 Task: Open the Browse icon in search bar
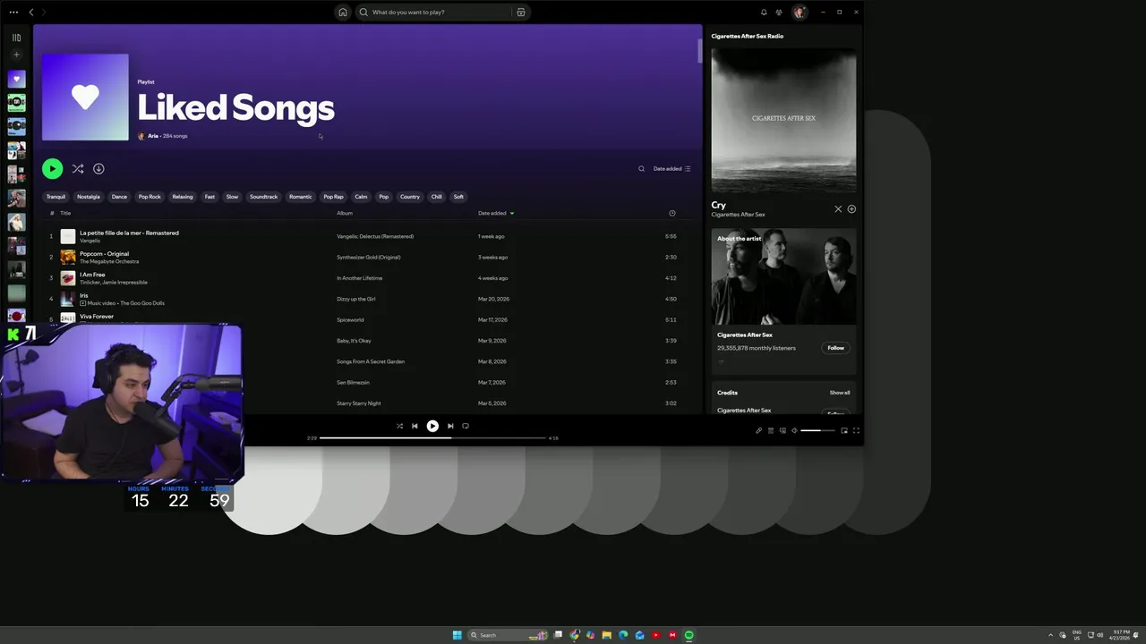click(520, 13)
